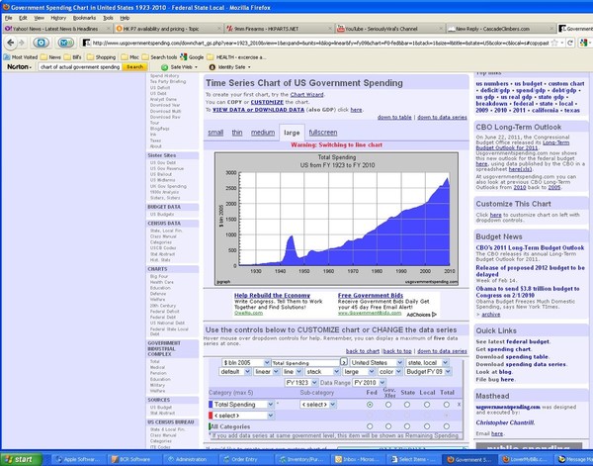Screen dimensions: 593x466
Task: Open the Most Visited bookmarks icon
Action: coord(7,57)
